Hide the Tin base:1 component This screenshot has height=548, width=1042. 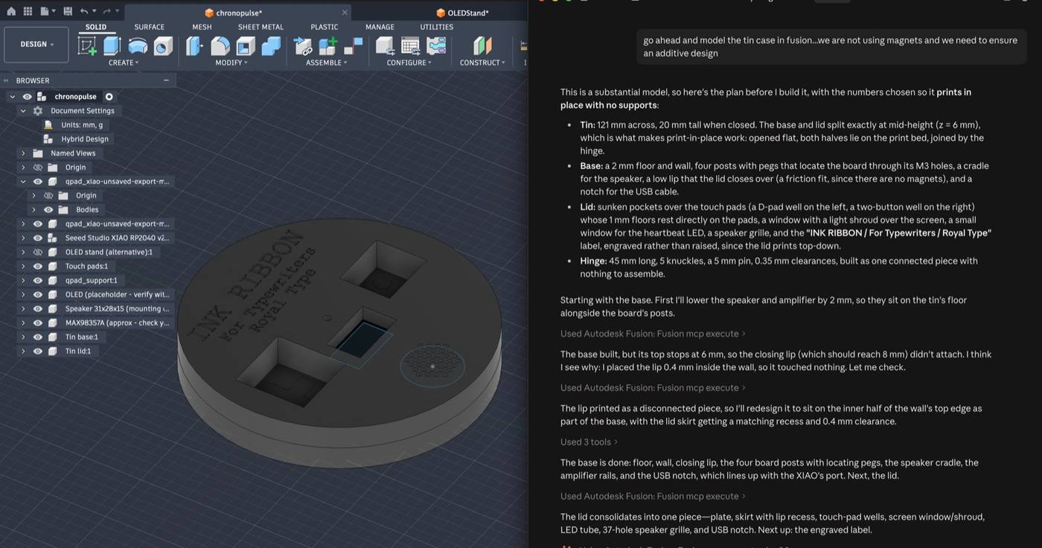38,337
